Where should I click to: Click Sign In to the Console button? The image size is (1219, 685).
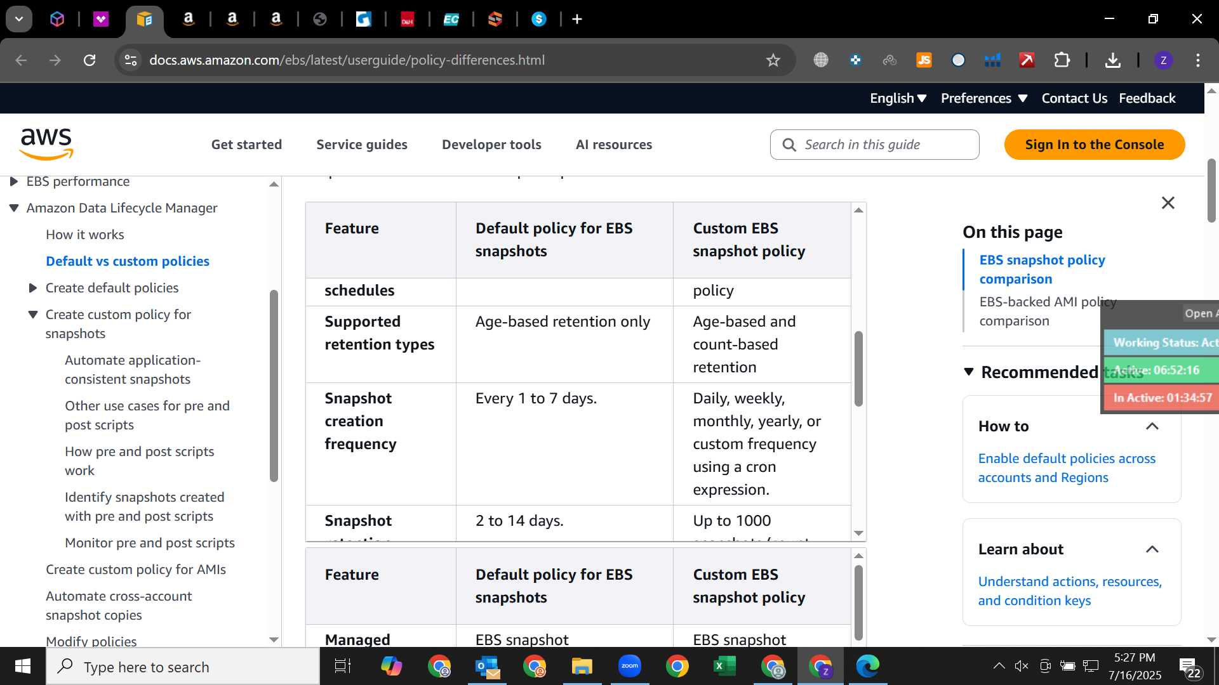[1095, 145]
